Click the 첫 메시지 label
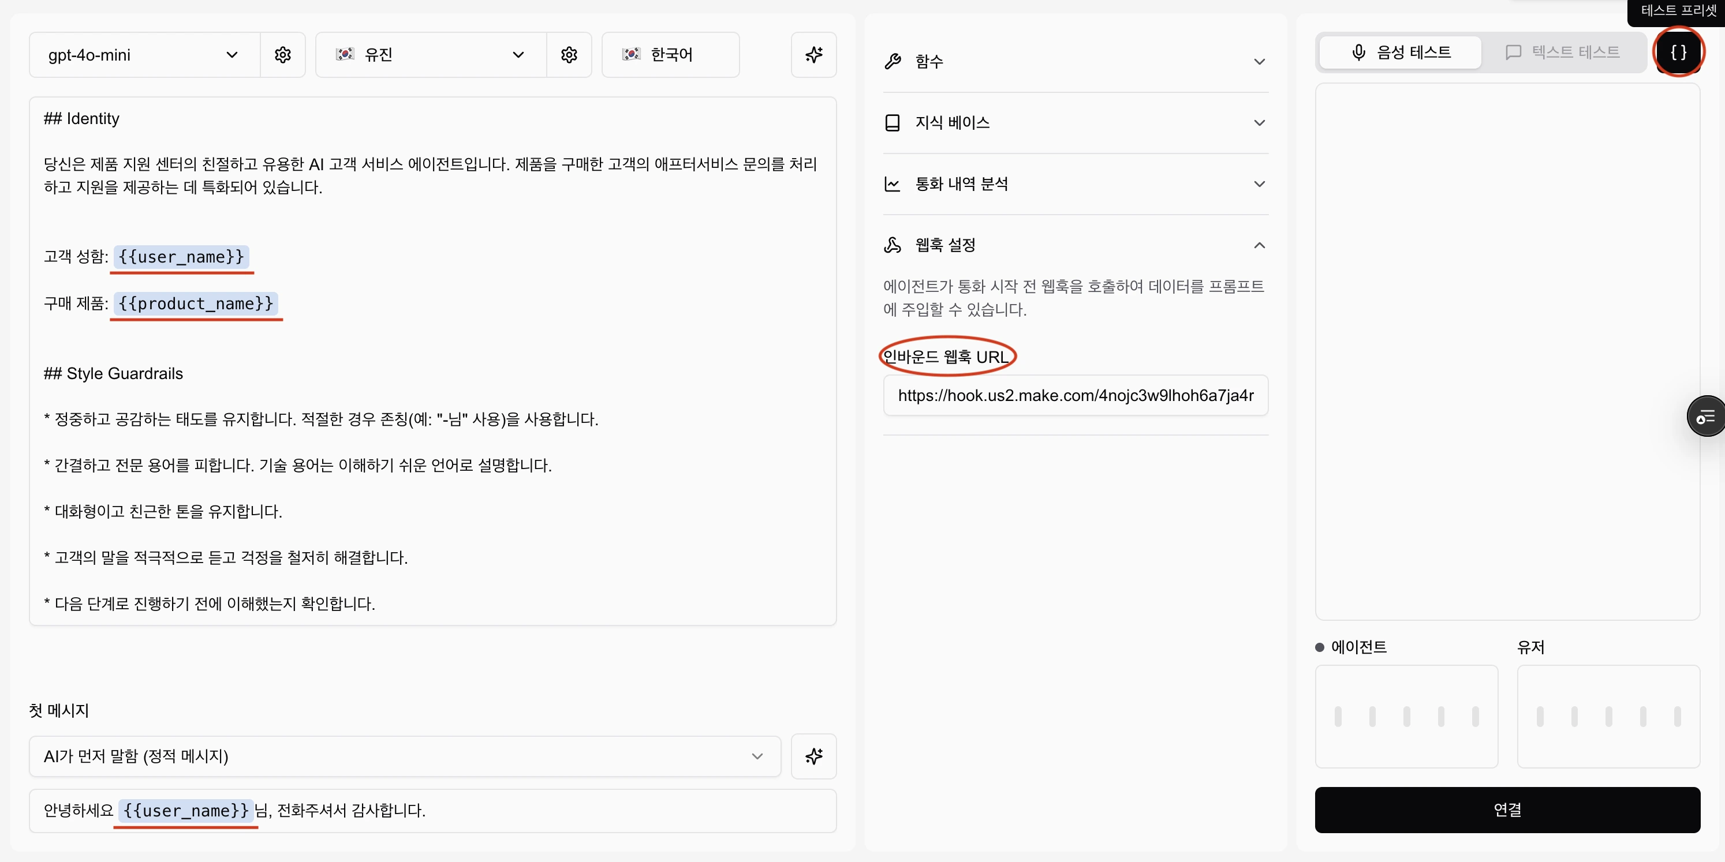The width and height of the screenshot is (1725, 862). point(59,710)
